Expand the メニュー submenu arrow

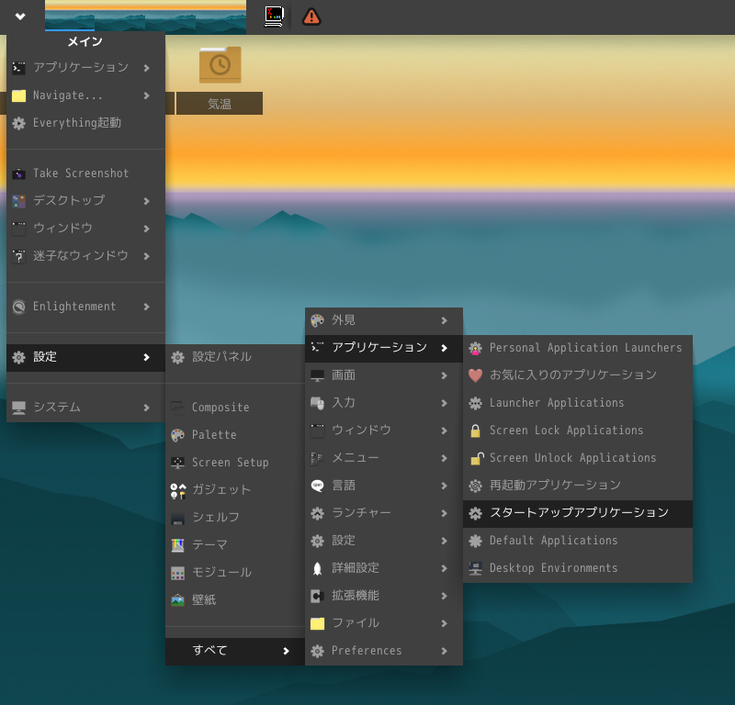tap(444, 458)
